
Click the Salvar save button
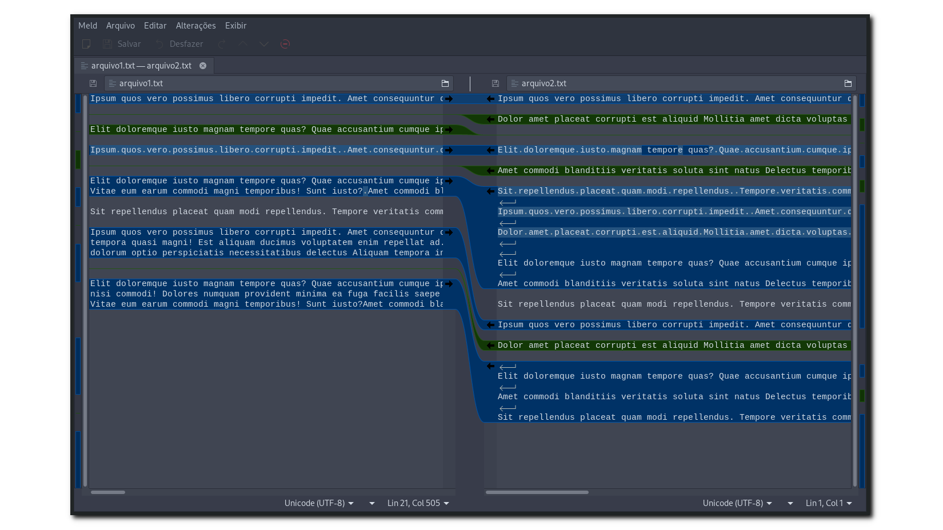point(122,44)
